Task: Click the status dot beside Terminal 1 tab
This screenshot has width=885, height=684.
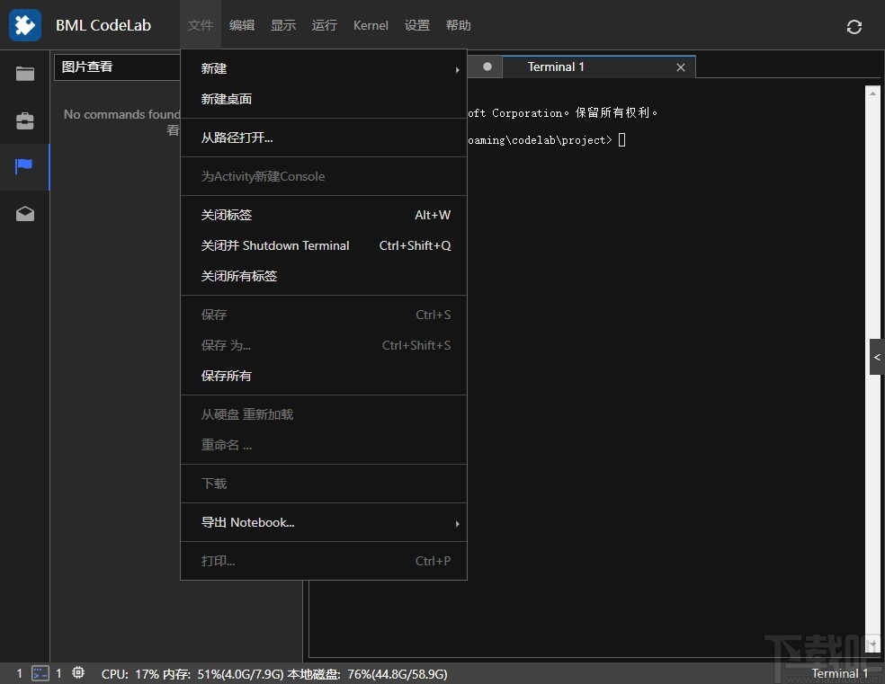Action: [x=486, y=66]
